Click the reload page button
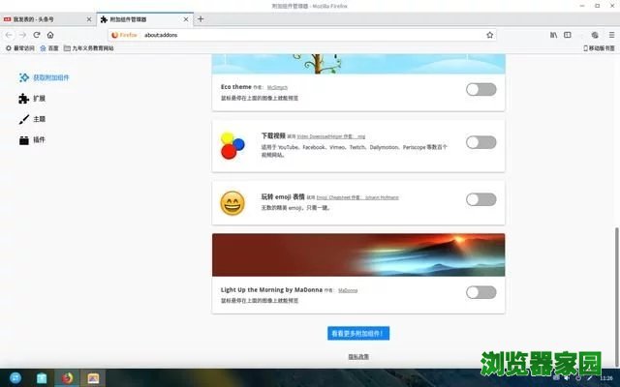 pos(37,34)
